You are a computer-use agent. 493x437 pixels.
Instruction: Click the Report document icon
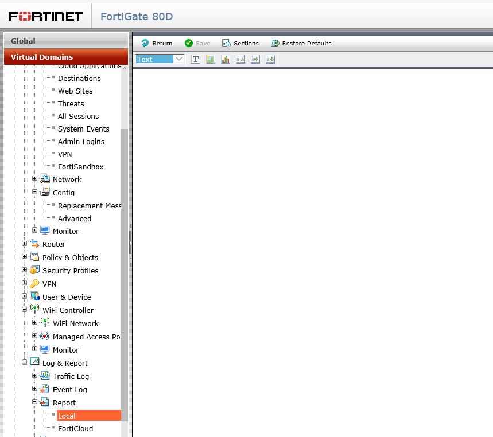click(x=45, y=402)
